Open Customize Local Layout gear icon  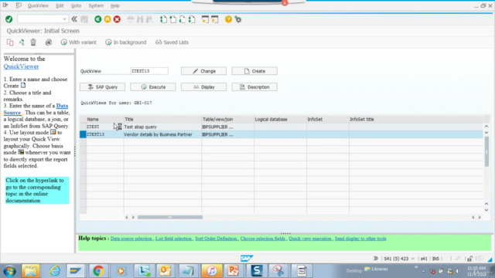[238, 19]
